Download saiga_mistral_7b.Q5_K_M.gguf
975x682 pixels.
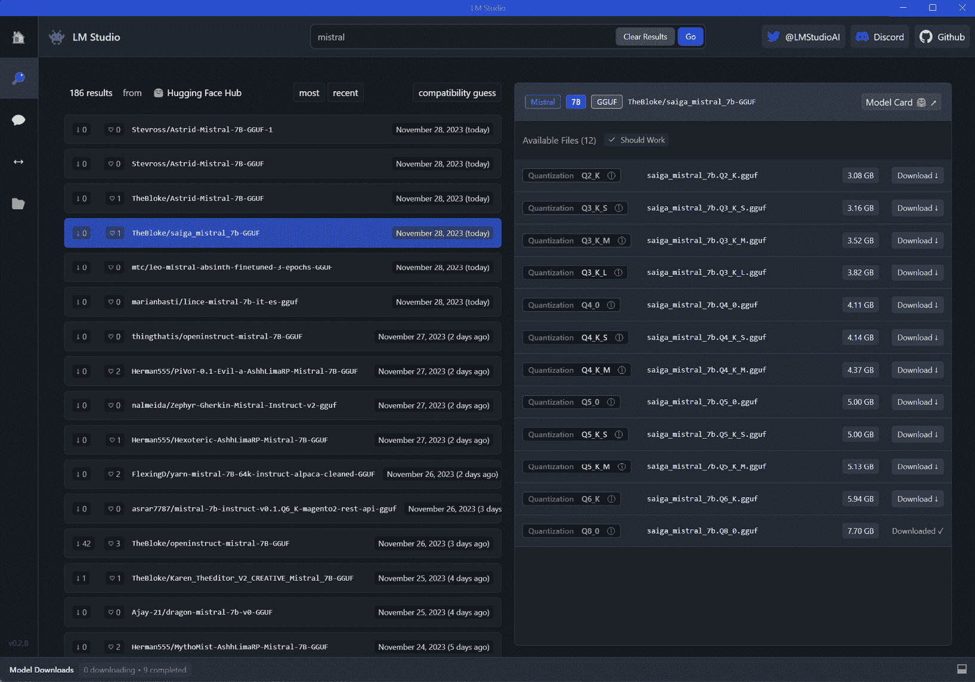(917, 467)
